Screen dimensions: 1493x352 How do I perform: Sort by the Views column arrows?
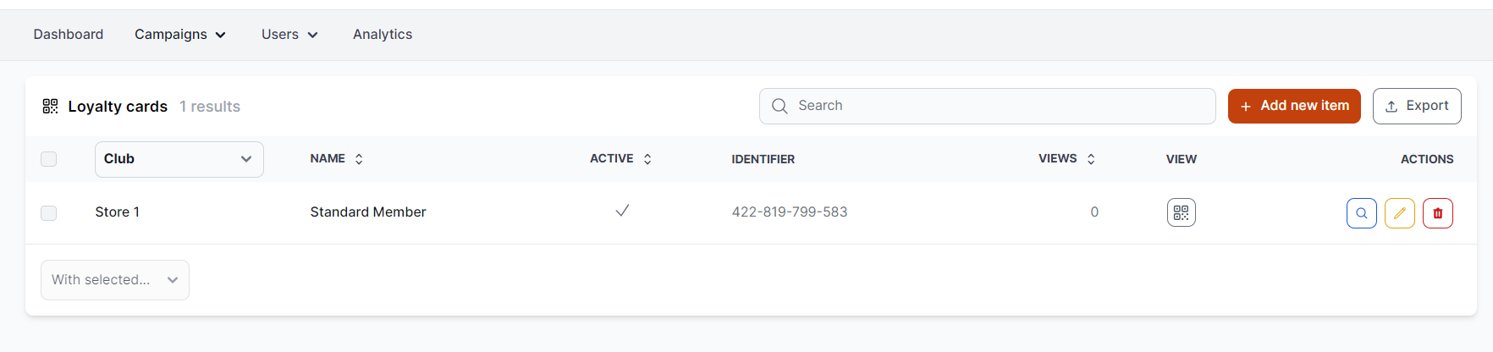[1091, 159]
